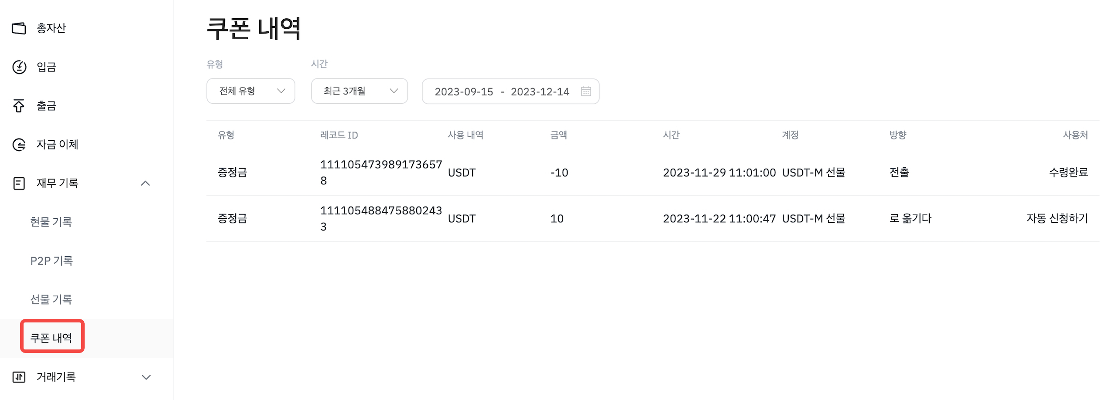Click the 거래기록 trade history icon
This screenshot has width=1116, height=400.
point(19,377)
